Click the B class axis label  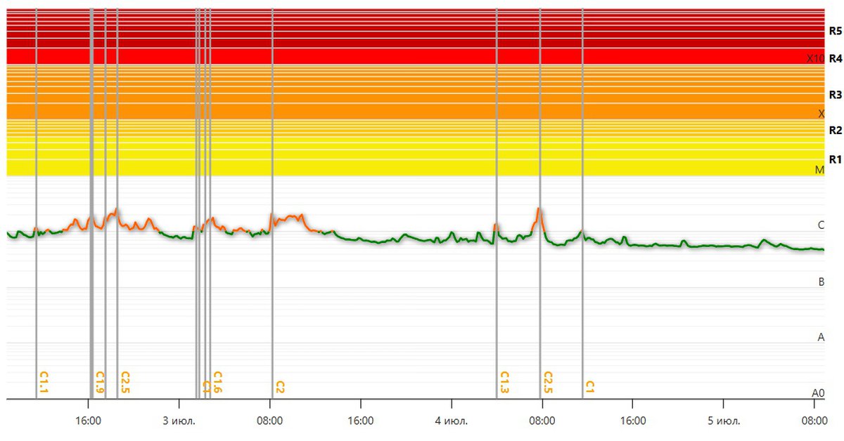click(x=821, y=282)
